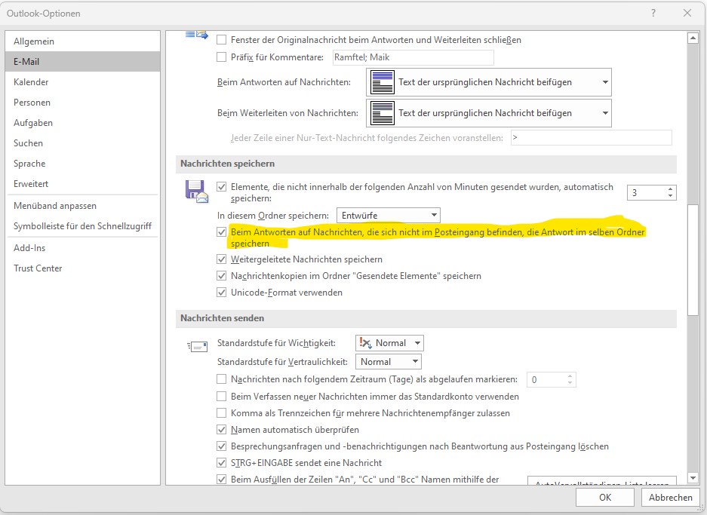Open Standardstufe für Wichtigkeit dropdown
707x515 pixels.
pyautogui.click(x=389, y=343)
